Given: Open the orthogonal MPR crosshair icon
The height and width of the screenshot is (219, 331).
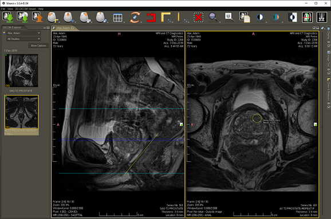Looking at the screenshot, I should tap(308, 17).
